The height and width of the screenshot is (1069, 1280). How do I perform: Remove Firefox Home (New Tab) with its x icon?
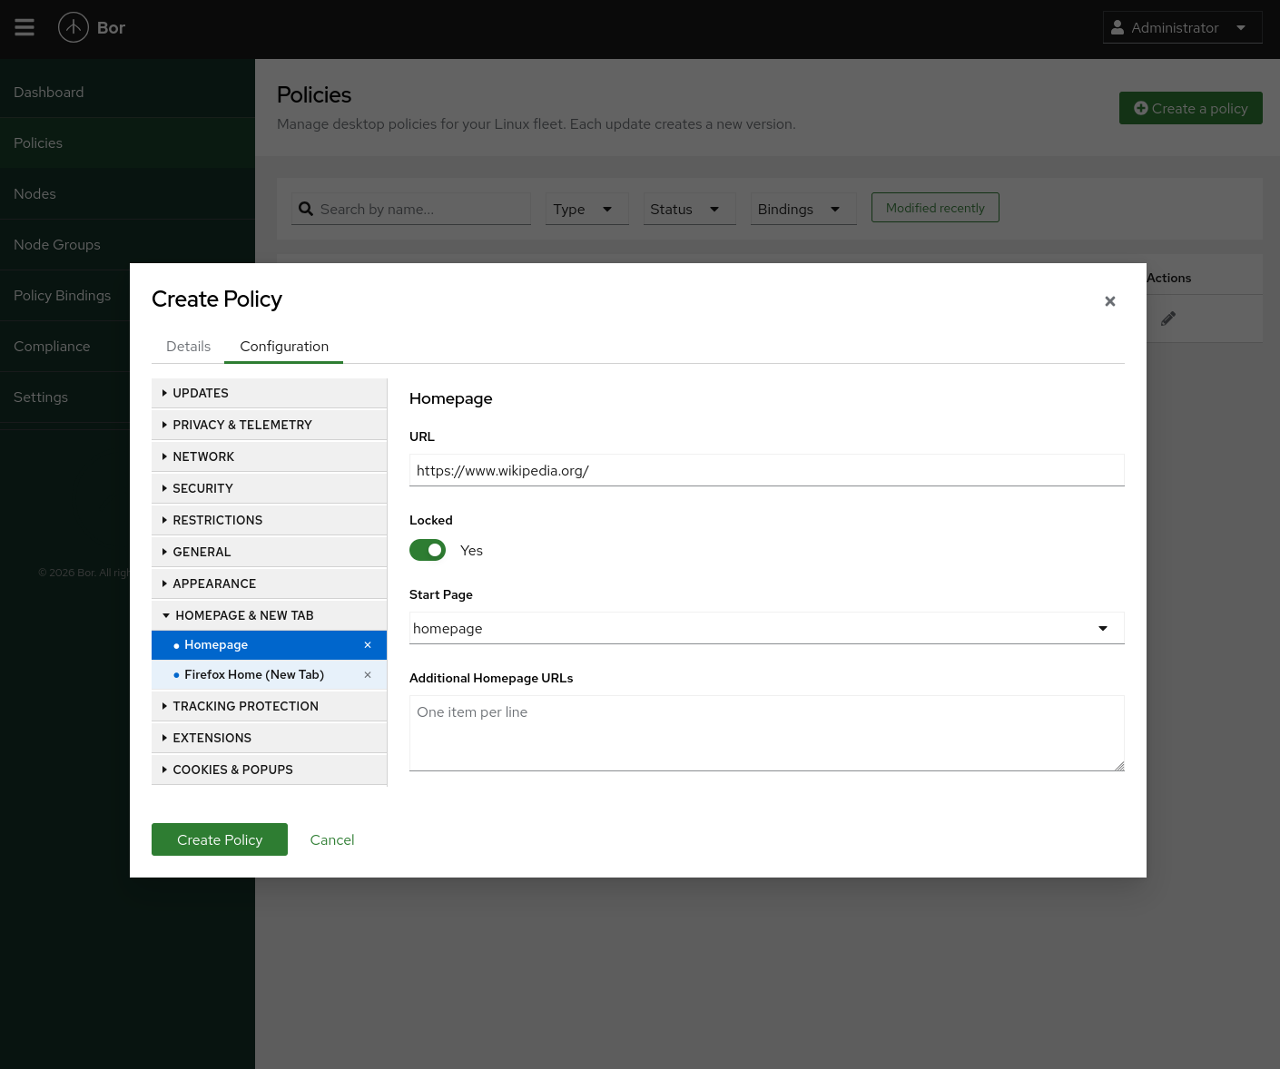(x=368, y=675)
